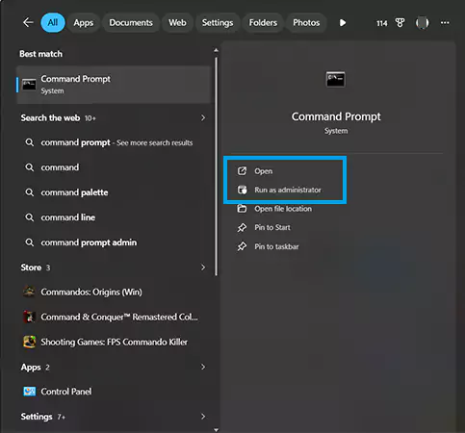The width and height of the screenshot is (465, 433).
Task: Click the search icon beside 'command'
Action: [30, 167]
